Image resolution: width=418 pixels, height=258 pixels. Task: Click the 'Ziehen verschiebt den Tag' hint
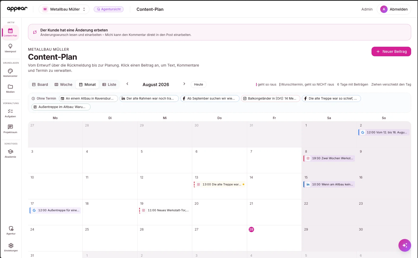point(391,85)
